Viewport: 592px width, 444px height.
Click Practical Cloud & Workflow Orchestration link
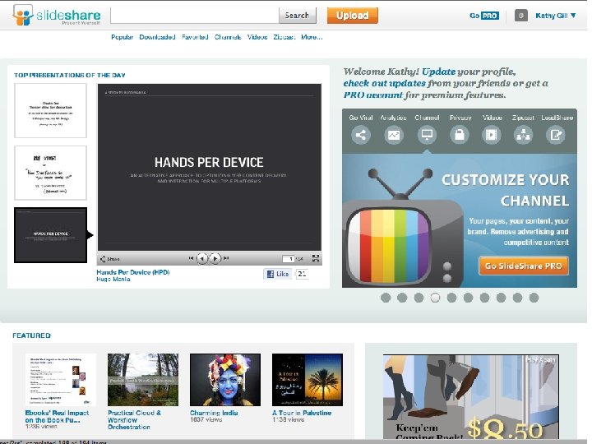[x=134, y=420]
